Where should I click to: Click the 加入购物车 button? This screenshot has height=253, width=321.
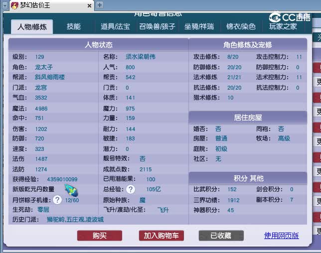pyautogui.click(x=161, y=236)
